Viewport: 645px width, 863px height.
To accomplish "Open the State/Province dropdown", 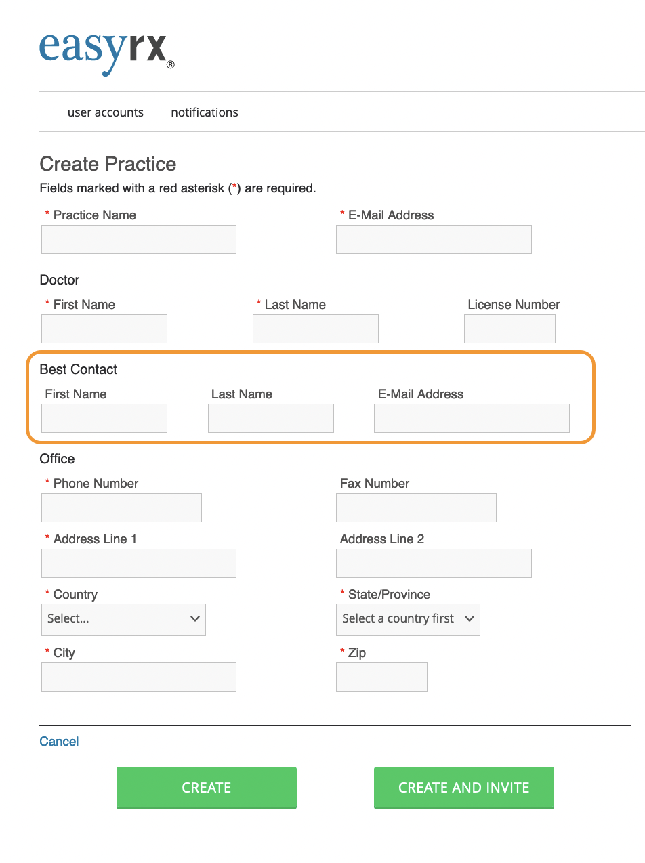I will pyautogui.click(x=408, y=619).
